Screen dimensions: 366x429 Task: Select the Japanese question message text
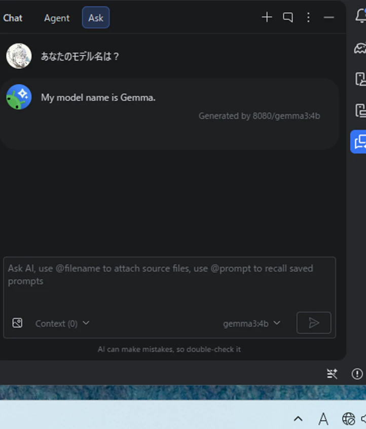coord(80,56)
